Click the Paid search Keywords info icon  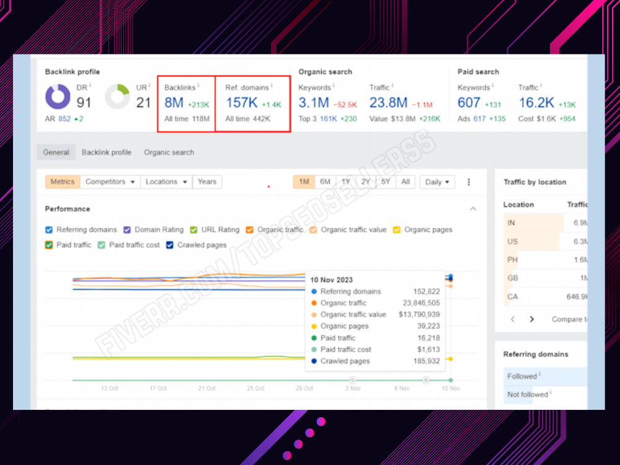click(x=492, y=86)
